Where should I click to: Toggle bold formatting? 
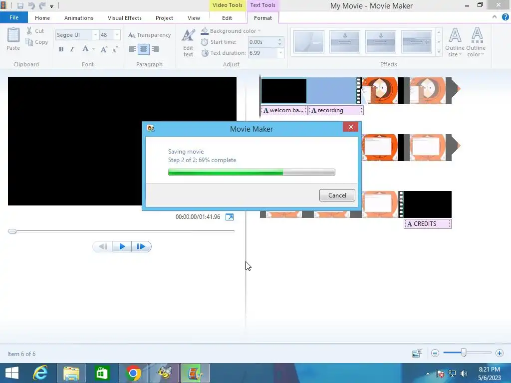[x=61, y=49]
